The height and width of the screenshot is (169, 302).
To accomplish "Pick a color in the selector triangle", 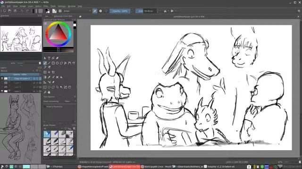I will (58, 33).
